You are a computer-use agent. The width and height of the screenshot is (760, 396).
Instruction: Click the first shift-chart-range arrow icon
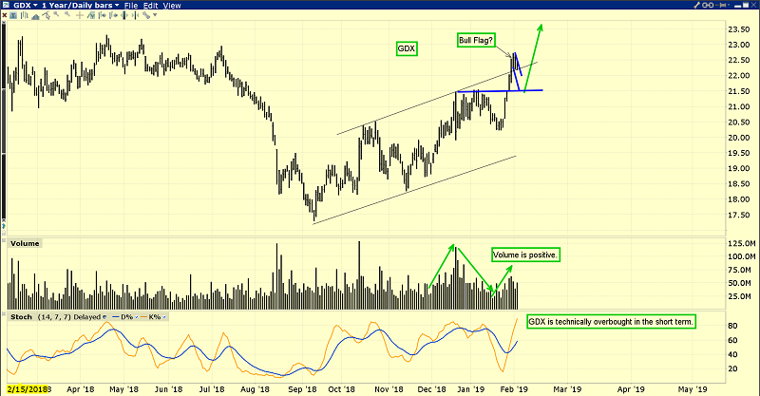point(103,15)
